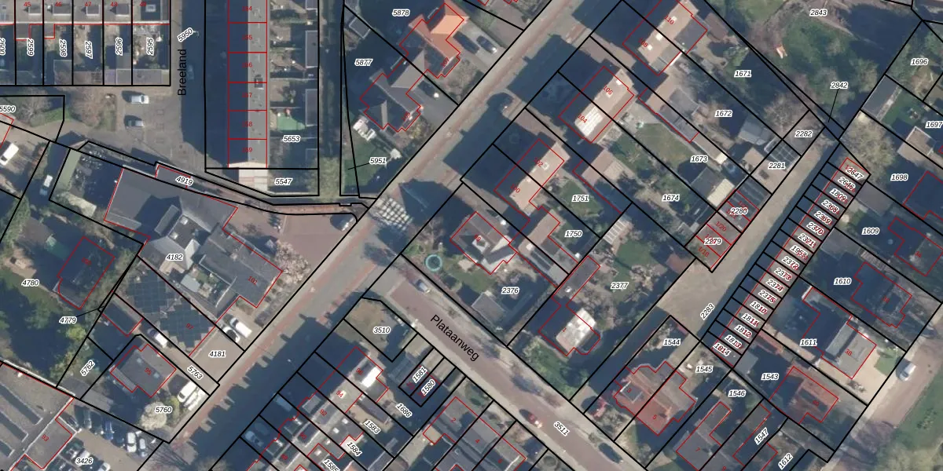Select parcel 4919 label
The width and height of the screenshot is (943, 471).
tap(184, 181)
